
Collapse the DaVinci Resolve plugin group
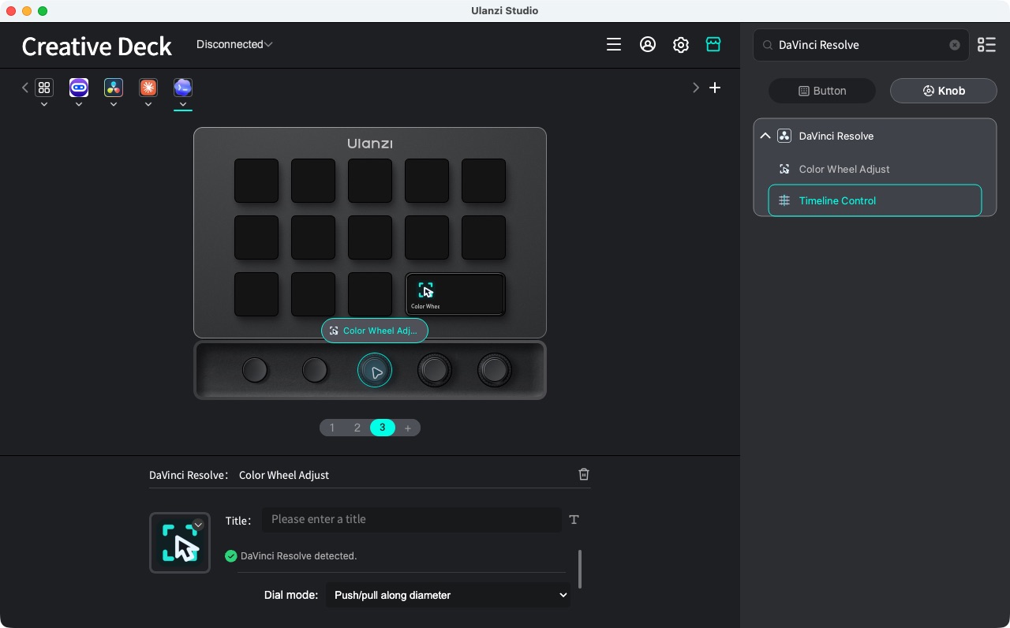tap(765, 136)
